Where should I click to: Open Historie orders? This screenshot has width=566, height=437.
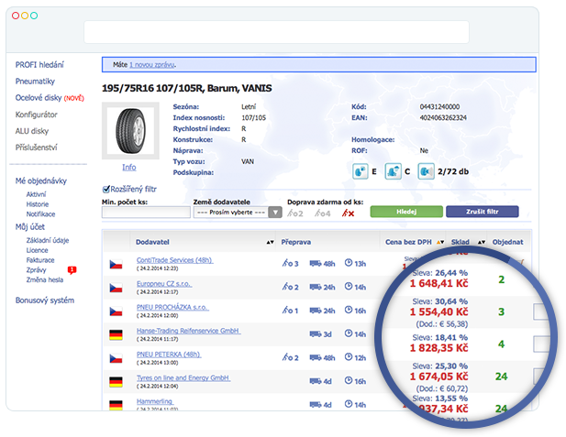click(x=38, y=204)
